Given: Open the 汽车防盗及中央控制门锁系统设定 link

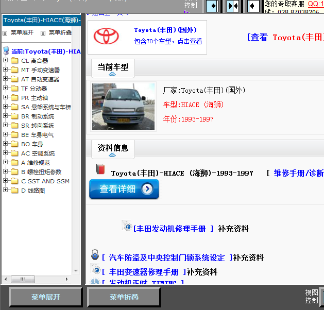Looking at the screenshot, I should [167, 257].
